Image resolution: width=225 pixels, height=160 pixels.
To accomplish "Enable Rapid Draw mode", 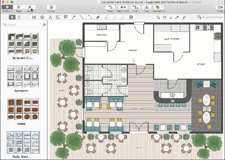I will [x=123, y=7].
